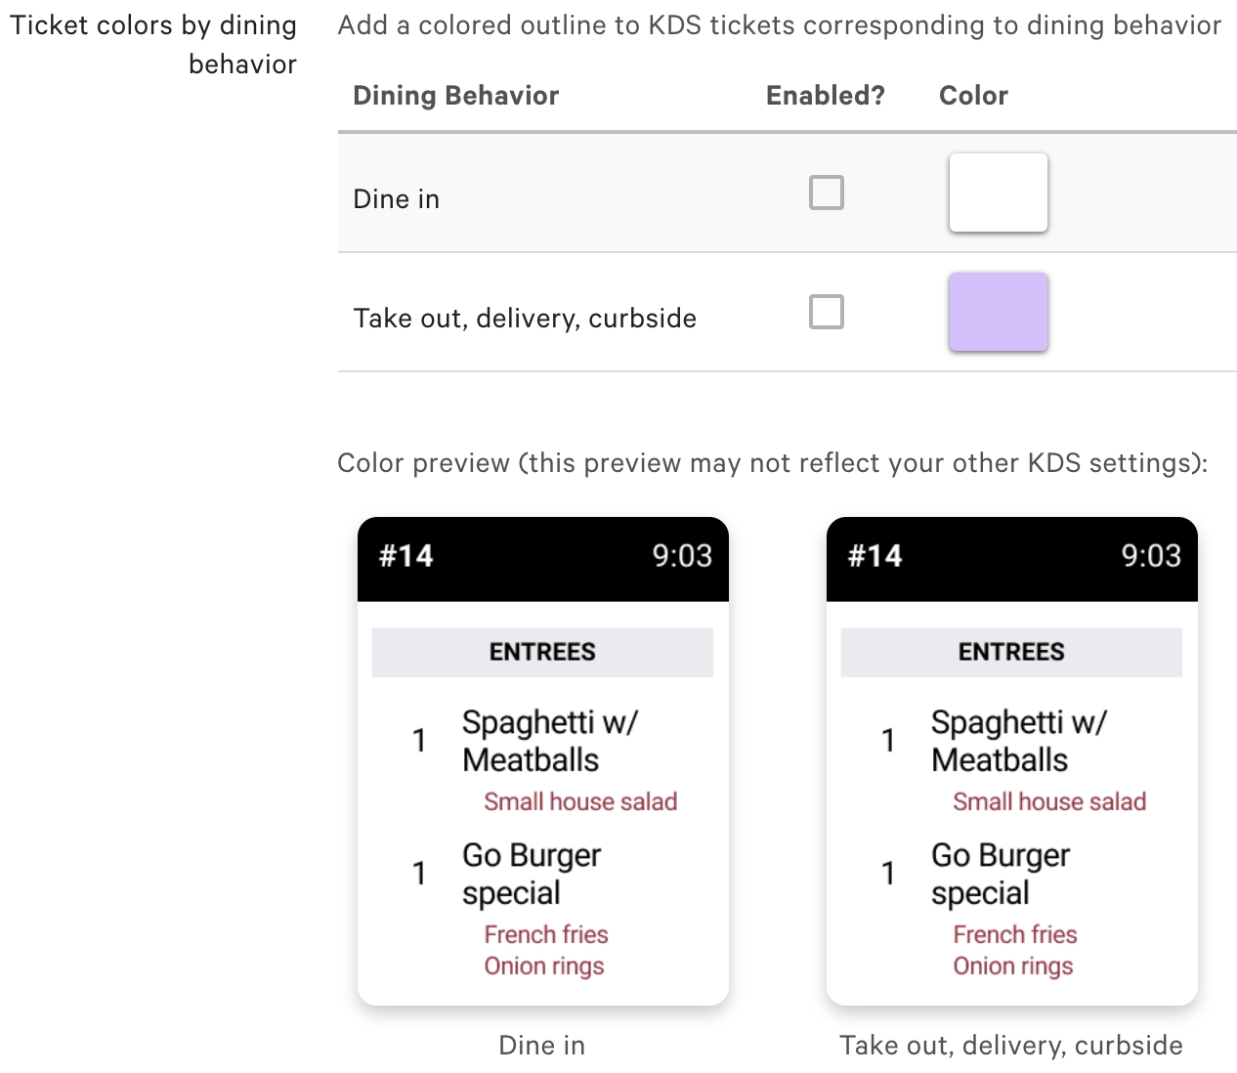Click the #14 header on Dine in ticket
The image size is (1237, 1073).
(x=405, y=557)
